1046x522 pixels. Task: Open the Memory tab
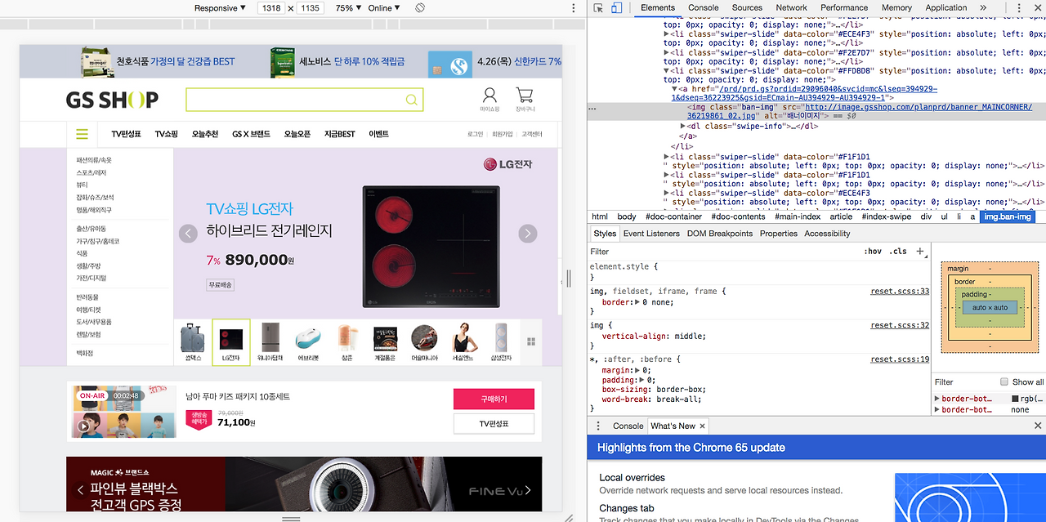pos(896,8)
